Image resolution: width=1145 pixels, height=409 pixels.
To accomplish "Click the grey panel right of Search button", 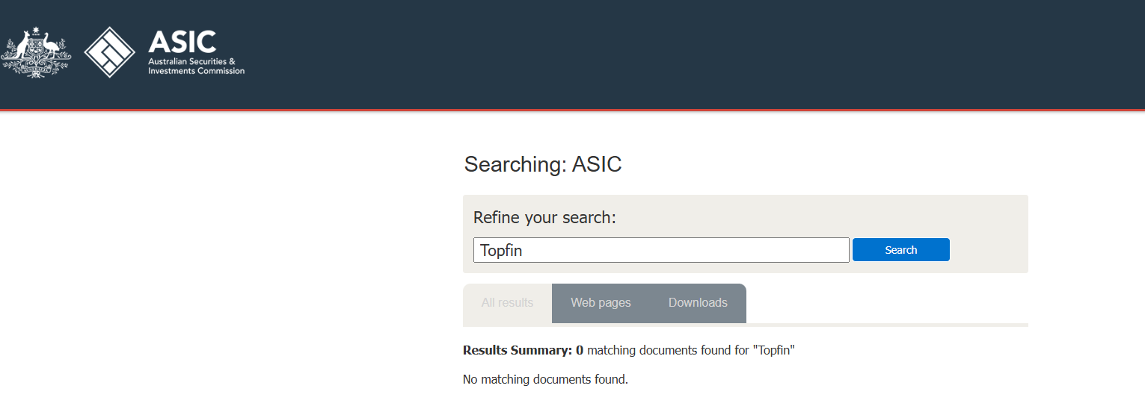I will tap(987, 250).
